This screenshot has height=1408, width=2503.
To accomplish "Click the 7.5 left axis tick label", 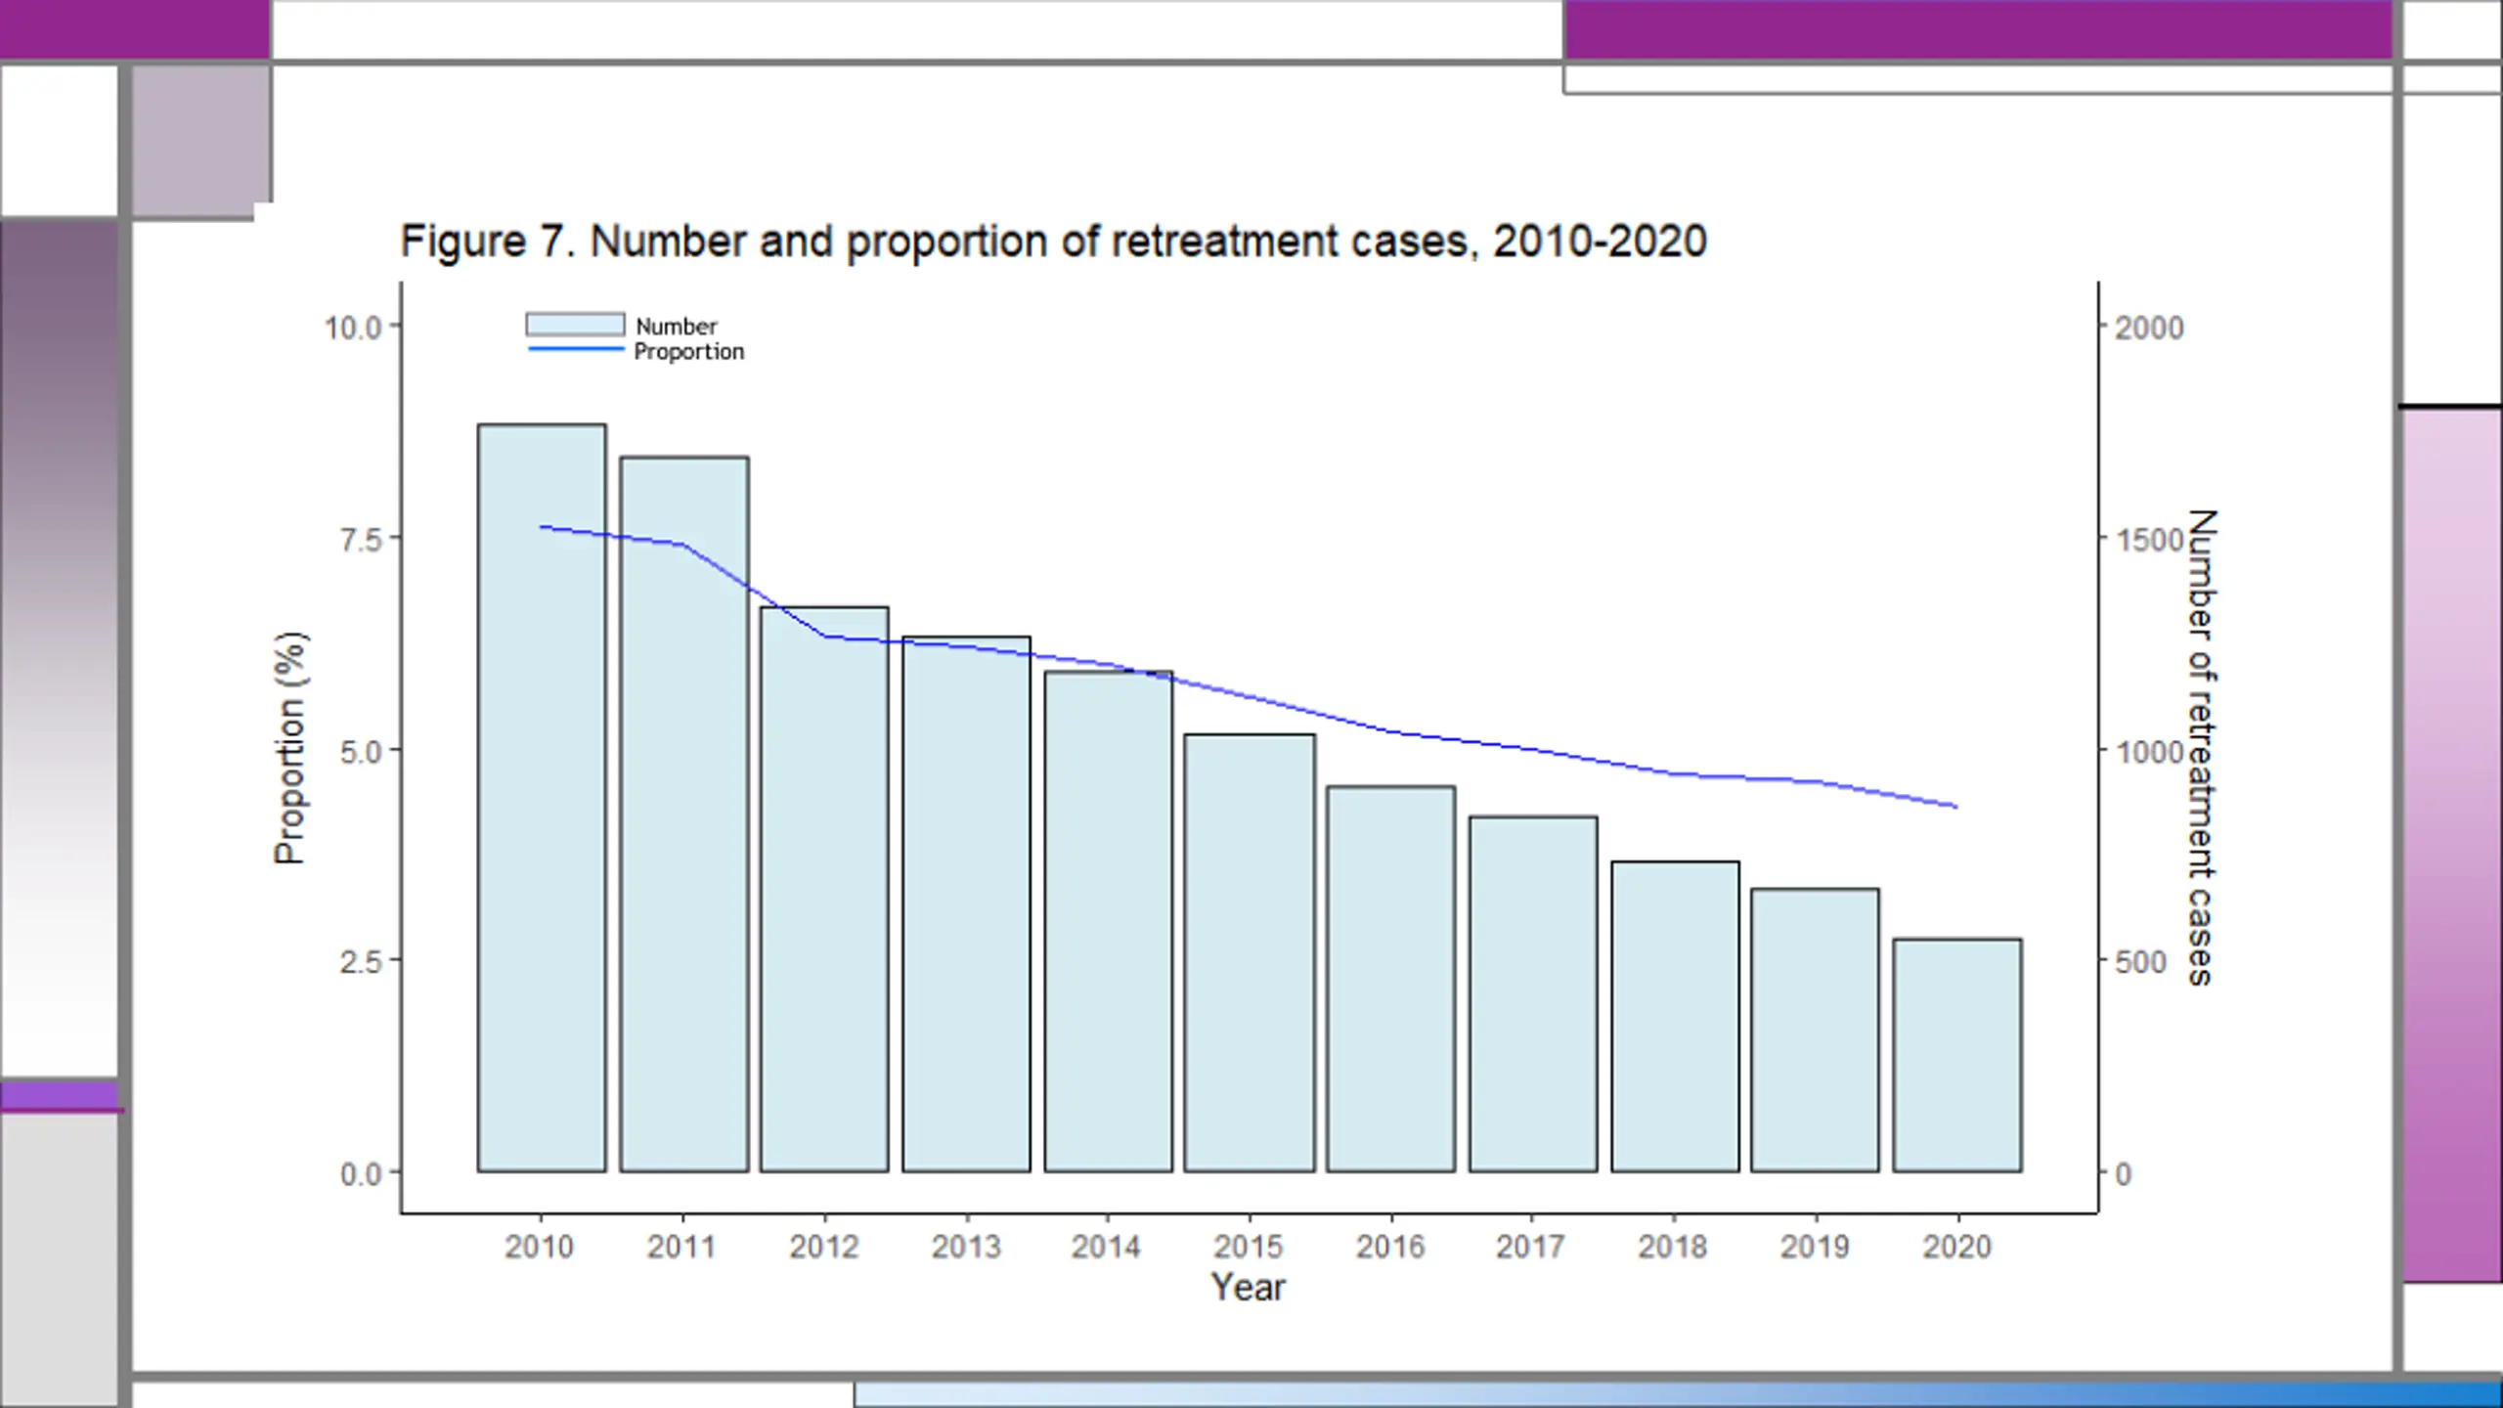I will [x=361, y=539].
